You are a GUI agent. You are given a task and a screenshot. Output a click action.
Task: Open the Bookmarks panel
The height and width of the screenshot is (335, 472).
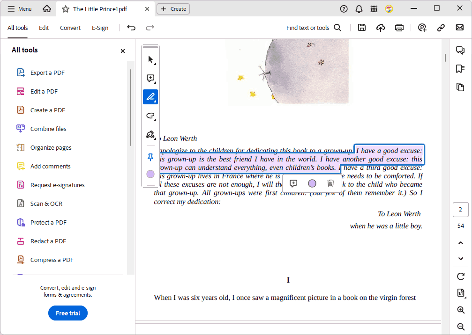461,69
